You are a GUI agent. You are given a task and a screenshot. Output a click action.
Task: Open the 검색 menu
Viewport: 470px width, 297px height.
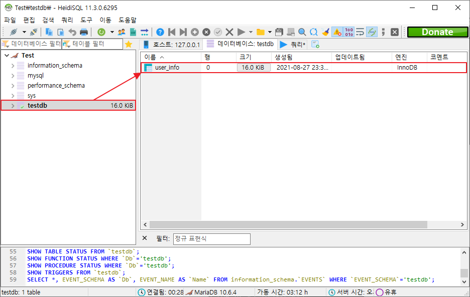[48, 20]
